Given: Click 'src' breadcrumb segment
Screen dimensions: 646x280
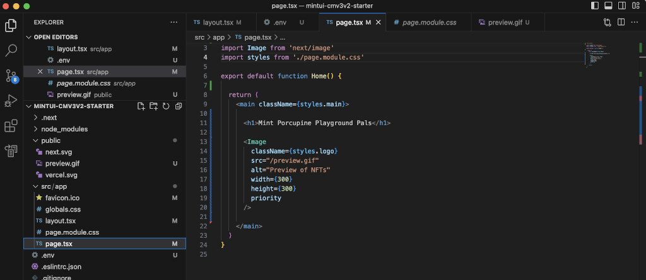Looking at the screenshot, I should (199, 37).
